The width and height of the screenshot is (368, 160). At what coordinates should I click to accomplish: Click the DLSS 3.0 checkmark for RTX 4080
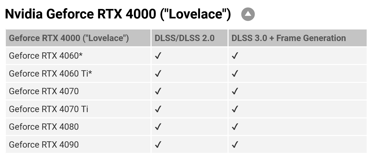235,127
